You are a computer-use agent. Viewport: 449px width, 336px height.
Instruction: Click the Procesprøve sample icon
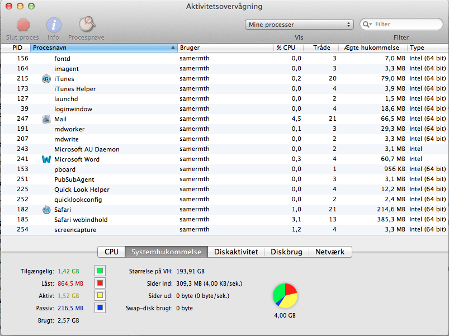(x=87, y=24)
